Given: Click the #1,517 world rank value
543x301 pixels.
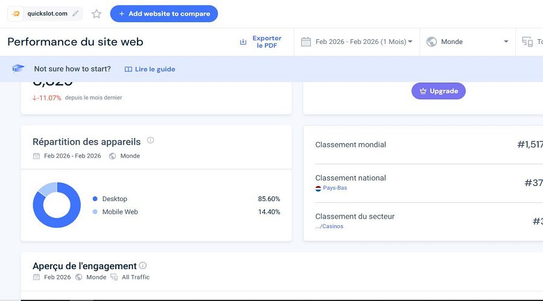Looking at the screenshot, I should click(x=530, y=144).
